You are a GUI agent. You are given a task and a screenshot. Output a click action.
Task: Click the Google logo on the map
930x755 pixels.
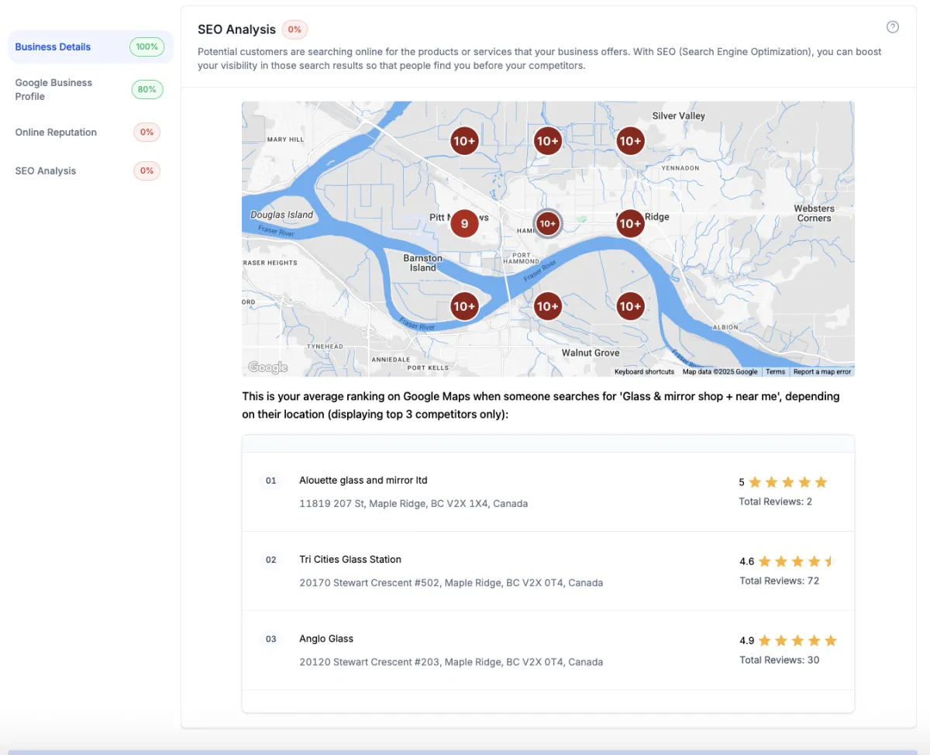pos(268,367)
